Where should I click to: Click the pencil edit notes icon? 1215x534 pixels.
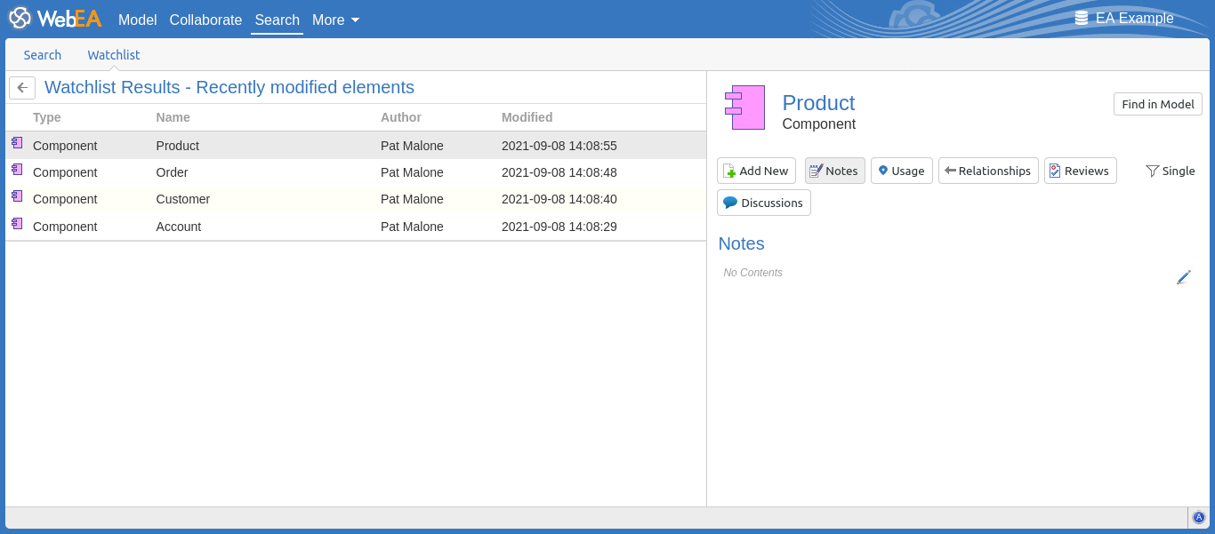click(1183, 277)
